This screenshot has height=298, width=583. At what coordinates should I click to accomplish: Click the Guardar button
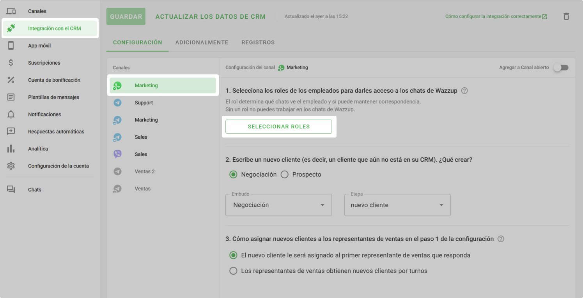pyautogui.click(x=126, y=16)
